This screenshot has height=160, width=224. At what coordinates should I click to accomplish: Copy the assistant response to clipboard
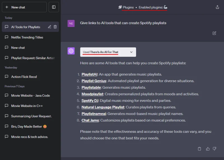point(199,149)
